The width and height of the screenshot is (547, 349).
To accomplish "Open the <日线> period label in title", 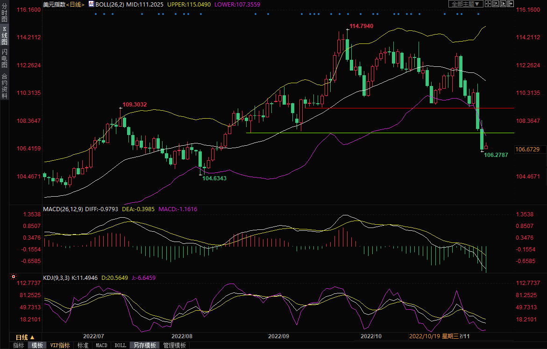I will [x=75, y=4].
